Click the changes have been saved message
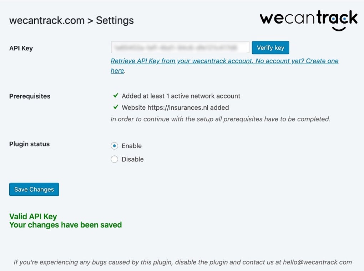 point(65,225)
